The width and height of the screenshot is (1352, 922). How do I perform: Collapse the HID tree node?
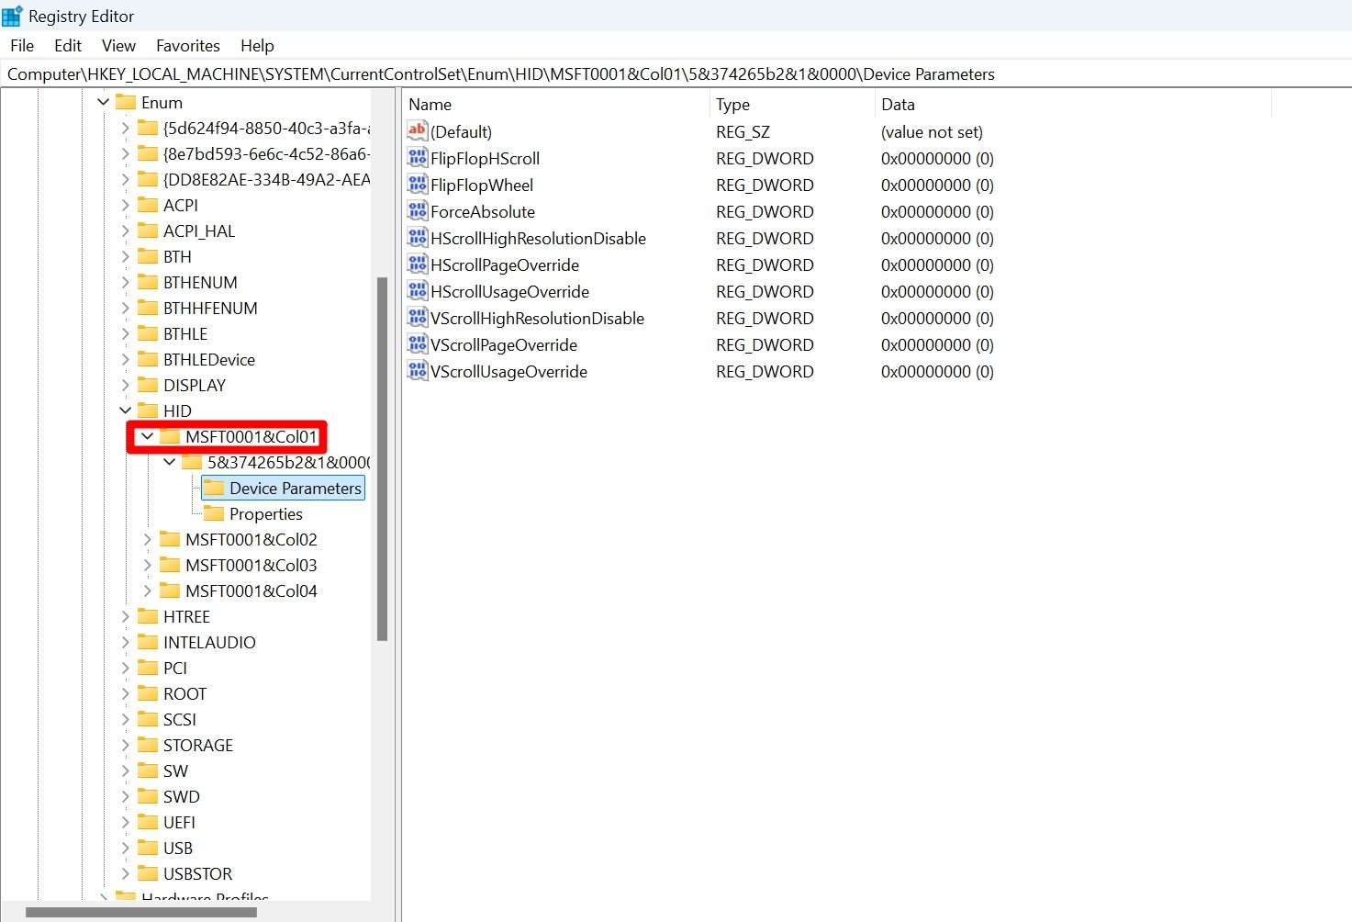pos(126,410)
